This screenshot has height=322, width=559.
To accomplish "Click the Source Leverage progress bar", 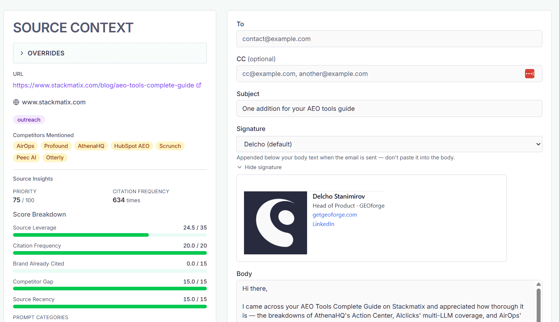I will 110,235.
